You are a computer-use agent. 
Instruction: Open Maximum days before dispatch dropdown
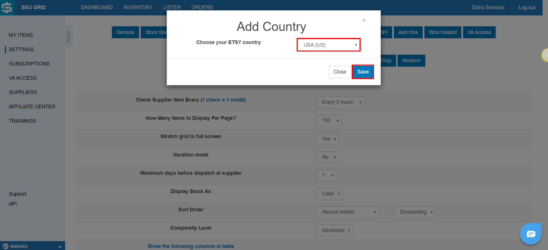point(326,176)
